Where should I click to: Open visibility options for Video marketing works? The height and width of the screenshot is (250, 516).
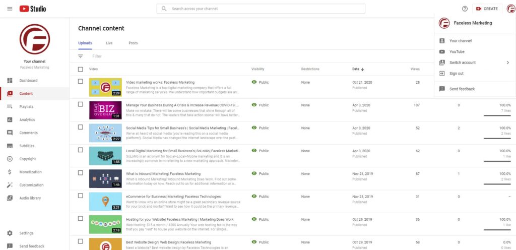pos(261,82)
